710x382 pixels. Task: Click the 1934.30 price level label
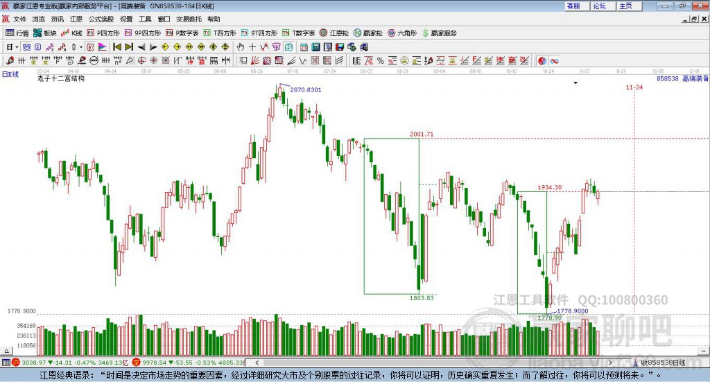[x=549, y=187]
